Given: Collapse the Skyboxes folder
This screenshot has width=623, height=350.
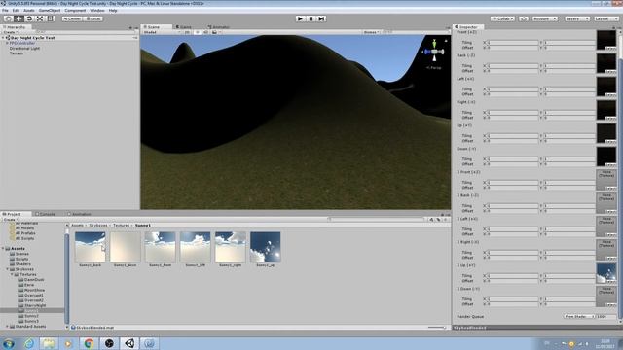Looking at the screenshot, I should 7,269.
